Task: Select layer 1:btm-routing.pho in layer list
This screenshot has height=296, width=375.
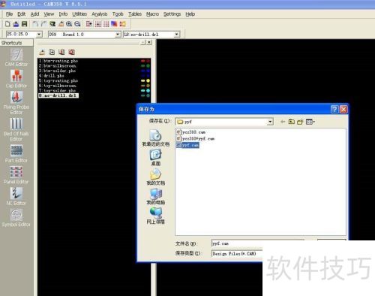Action: [58, 61]
